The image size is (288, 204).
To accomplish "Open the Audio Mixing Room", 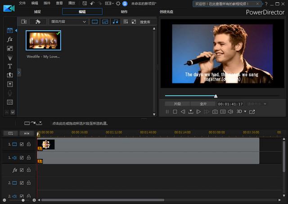I will pyautogui.click(x=10, y=84).
